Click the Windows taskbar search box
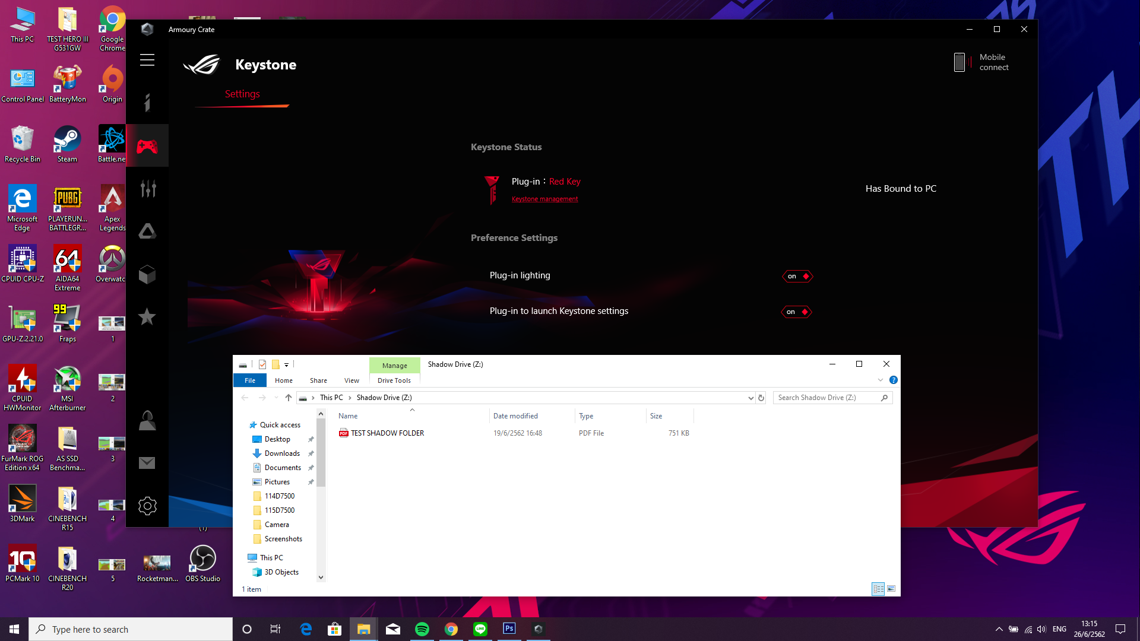Viewport: 1140px width, 641px height. coord(131,629)
